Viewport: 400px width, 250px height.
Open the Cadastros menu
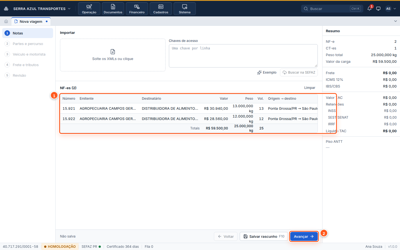point(161,9)
